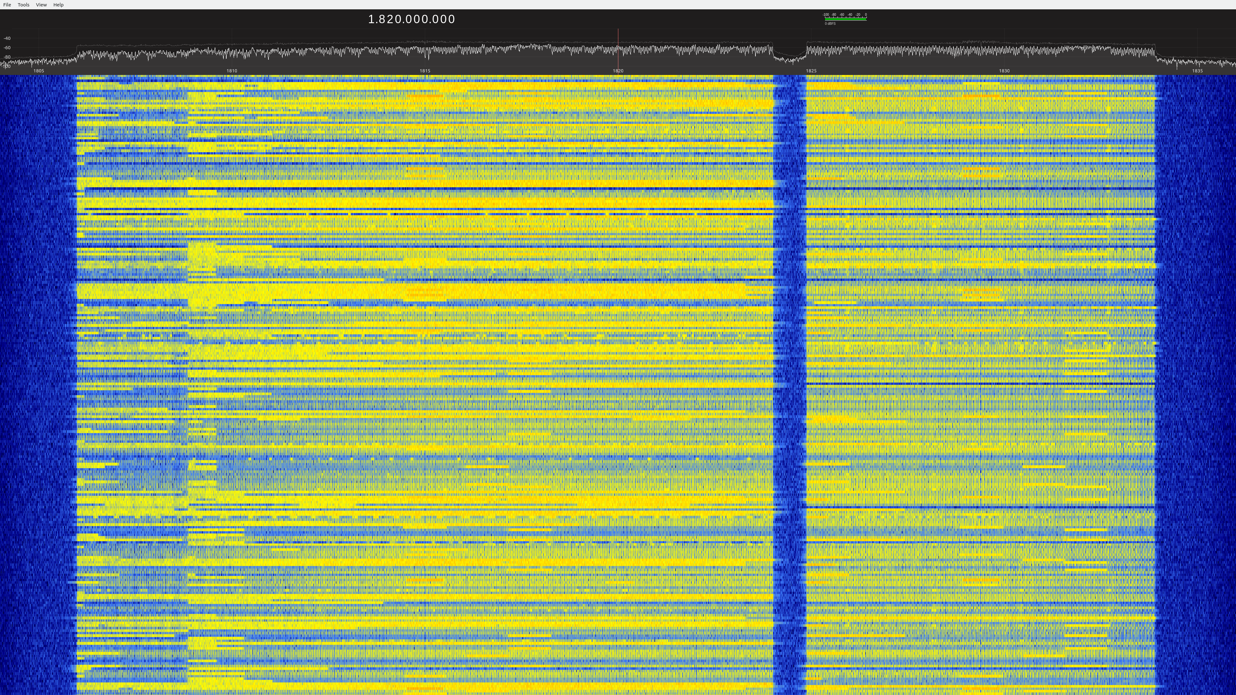This screenshot has height=695, width=1236.
Task: Click the 1810 label on the frequency scale
Action: click(231, 70)
